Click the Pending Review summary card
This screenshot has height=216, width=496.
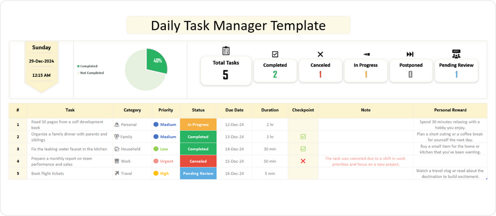[x=456, y=71]
